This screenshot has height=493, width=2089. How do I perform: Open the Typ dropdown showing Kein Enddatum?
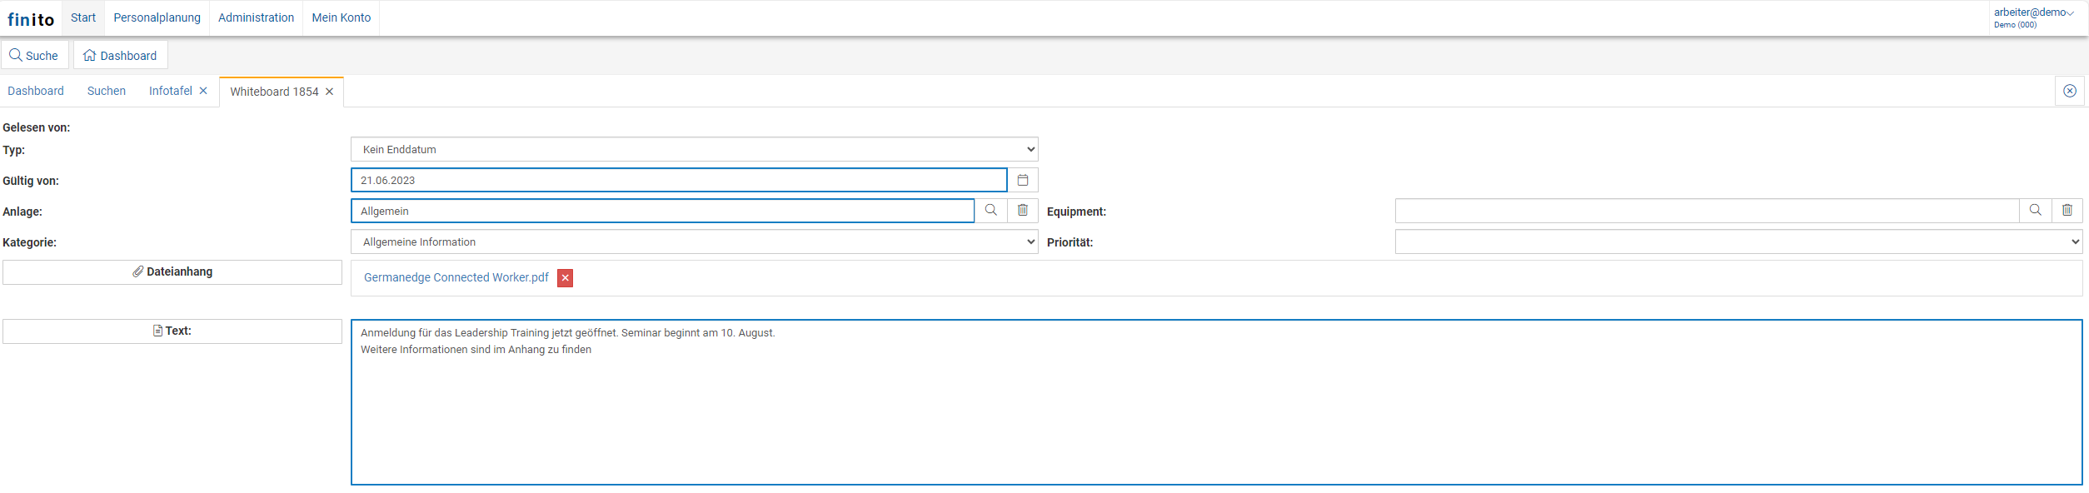pos(694,150)
